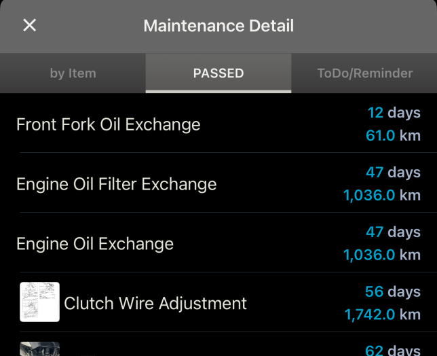Tap the Clutch Wire Adjustment label
437x356 pixels.
[155, 303]
